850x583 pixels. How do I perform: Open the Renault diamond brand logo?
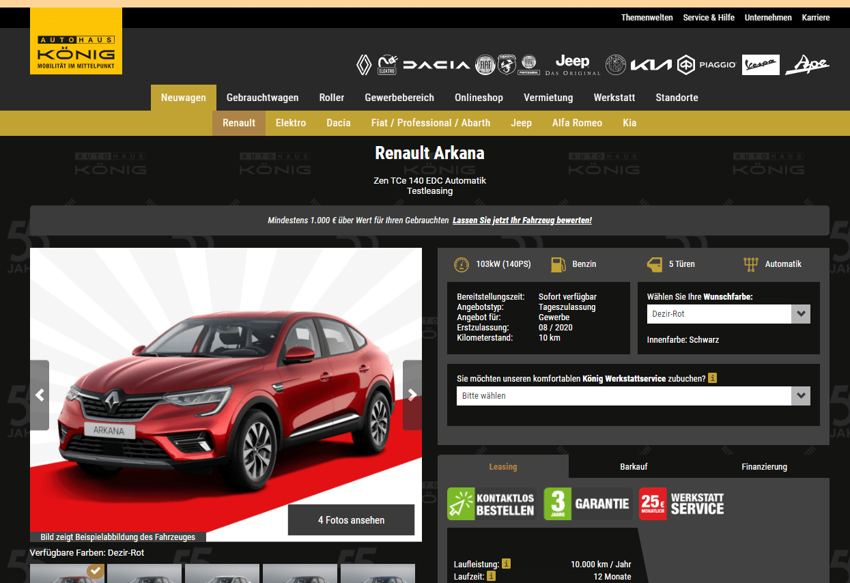point(365,65)
